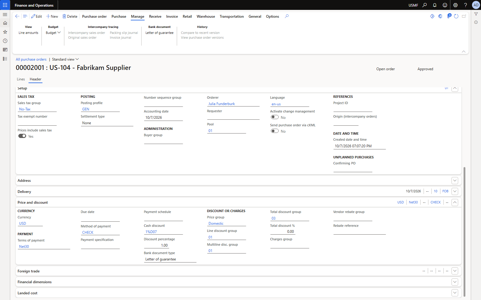Click the New button

tap(52, 16)
